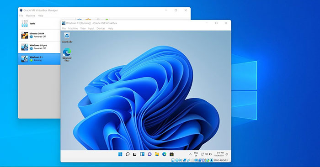
Task: Select the Ubuntu 20.04 virtual machine
Action: [39, 35]
